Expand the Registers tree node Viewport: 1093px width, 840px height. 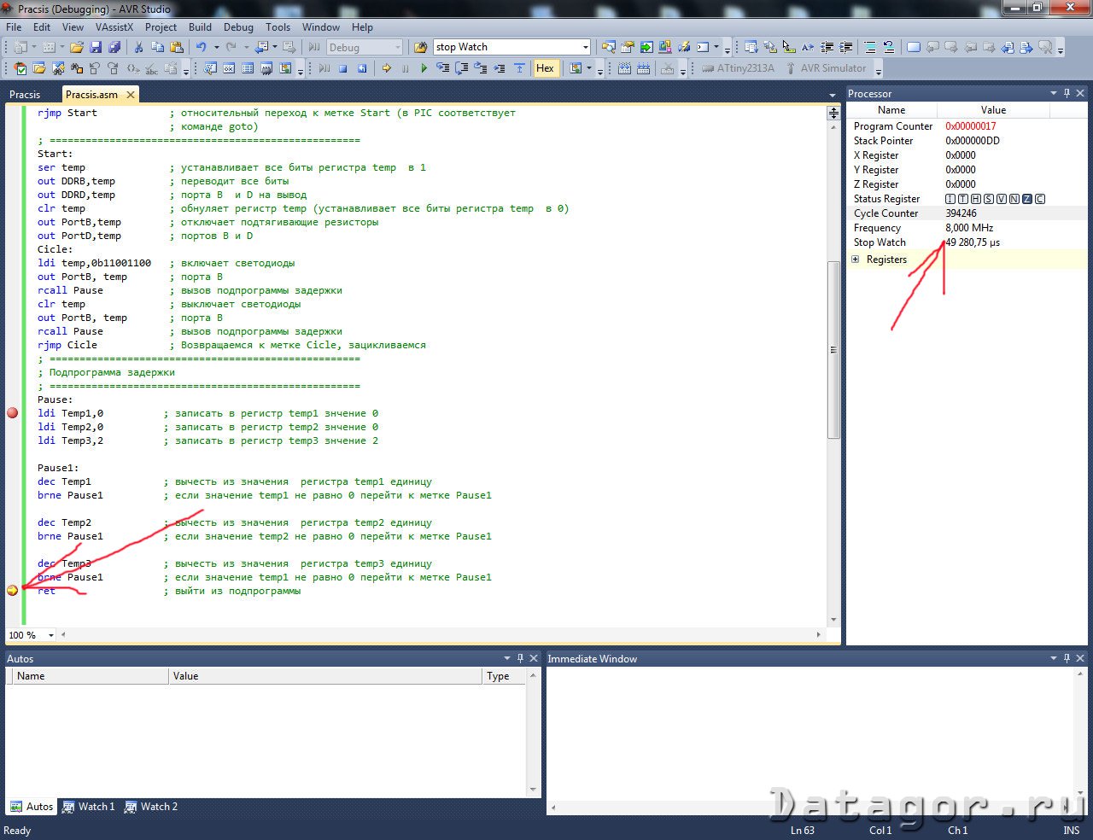(856, 260)
